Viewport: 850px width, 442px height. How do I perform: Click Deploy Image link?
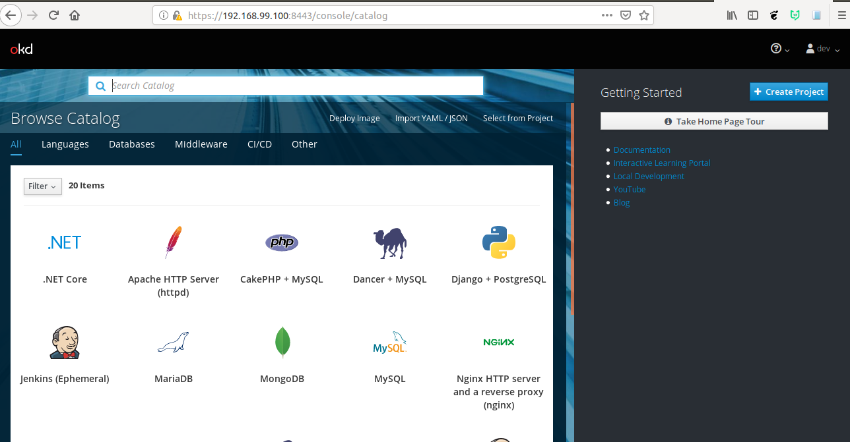354,119
